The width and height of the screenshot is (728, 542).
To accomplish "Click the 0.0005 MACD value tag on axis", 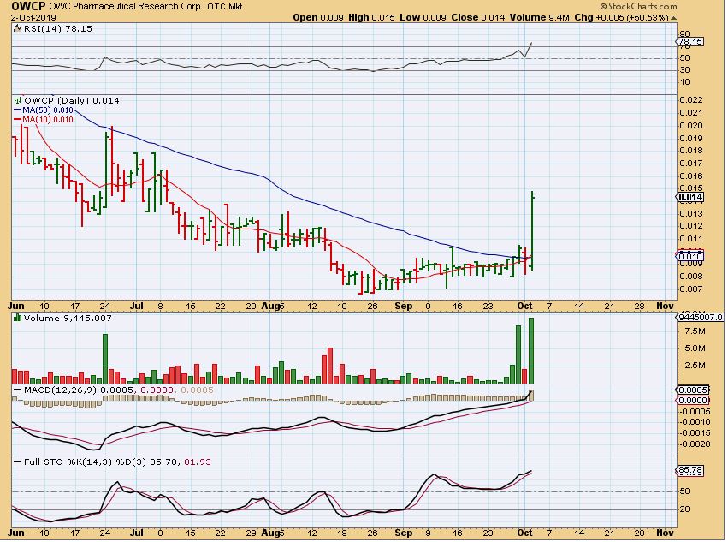I will point(693,390).
